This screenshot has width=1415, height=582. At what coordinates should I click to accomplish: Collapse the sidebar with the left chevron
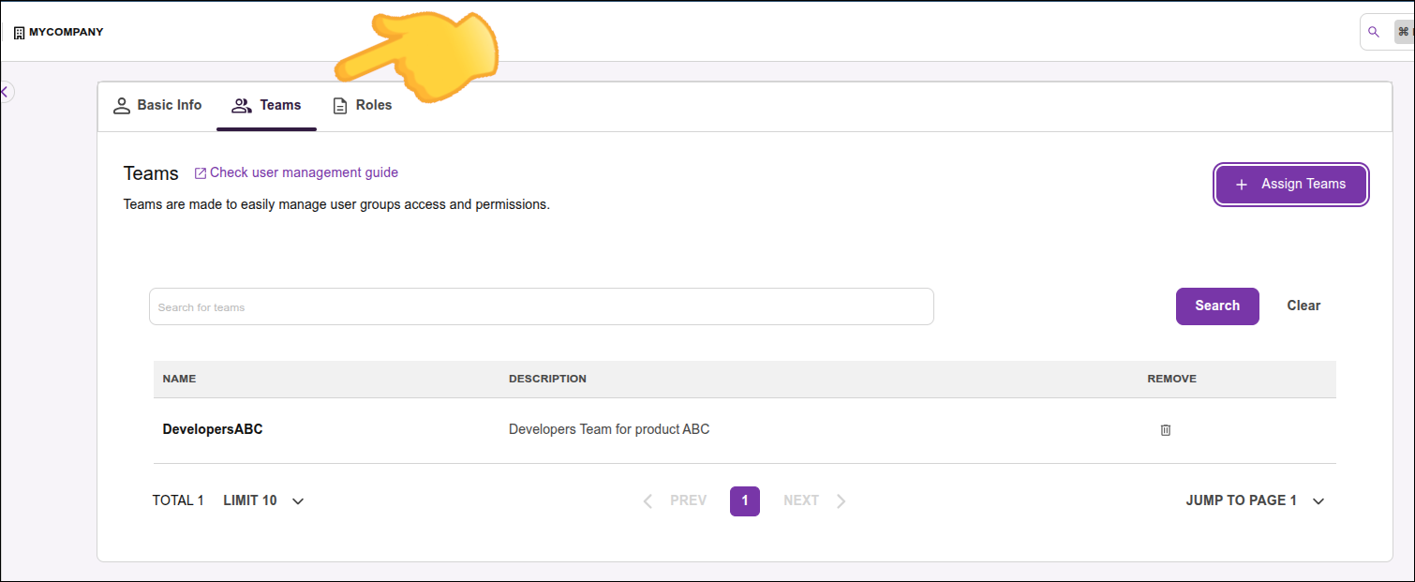[5, 92]
